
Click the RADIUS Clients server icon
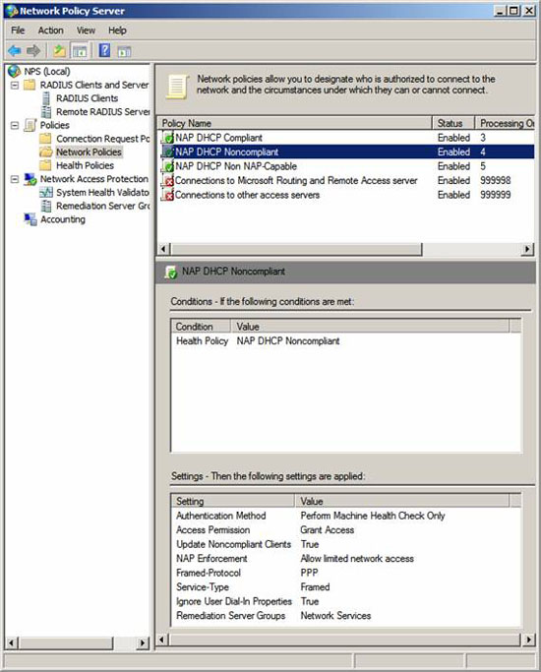46,98
